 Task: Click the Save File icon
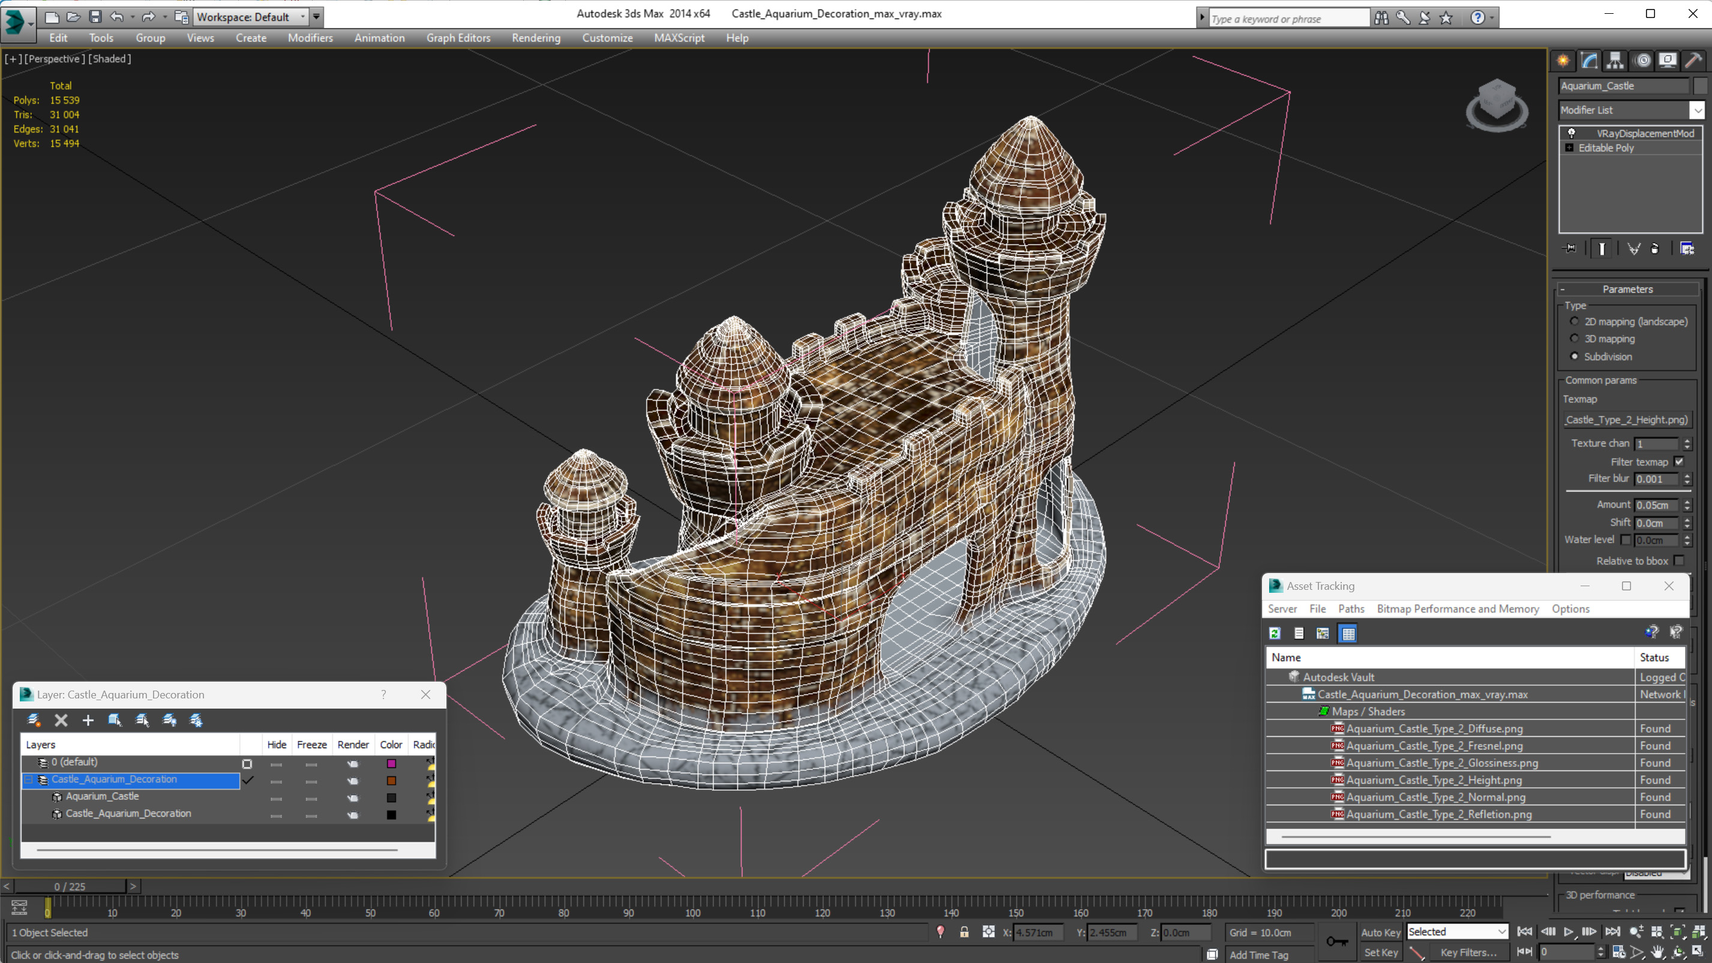[95, 17]
